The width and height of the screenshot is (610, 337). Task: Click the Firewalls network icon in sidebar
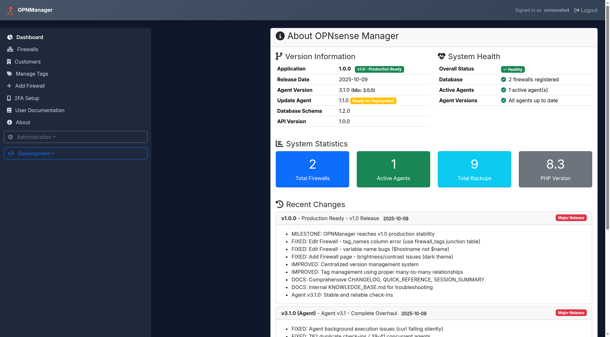click(10, 50)
